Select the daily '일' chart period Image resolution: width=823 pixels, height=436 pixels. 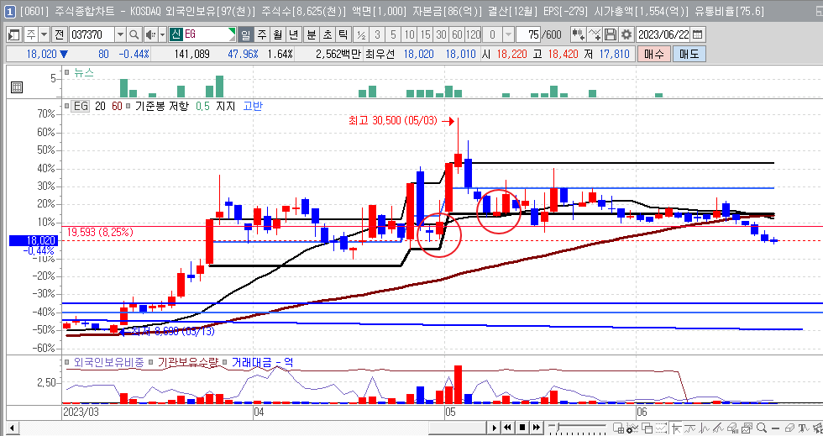[245, 34]
